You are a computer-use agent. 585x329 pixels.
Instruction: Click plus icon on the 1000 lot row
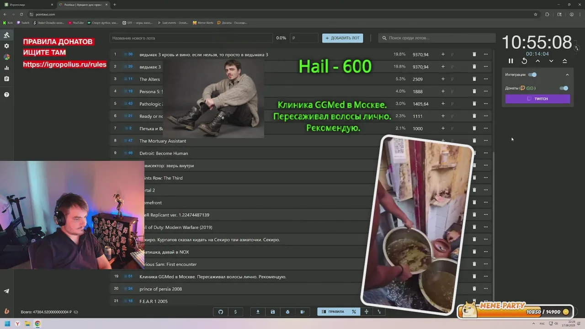click(x=443, y=128)
